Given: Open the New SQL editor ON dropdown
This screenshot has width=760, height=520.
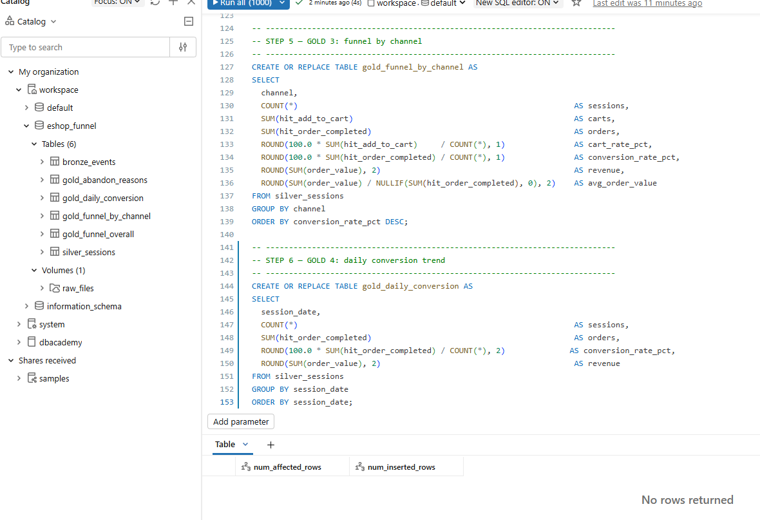Looking at the screenshot, I should click(x=518, y=3).
